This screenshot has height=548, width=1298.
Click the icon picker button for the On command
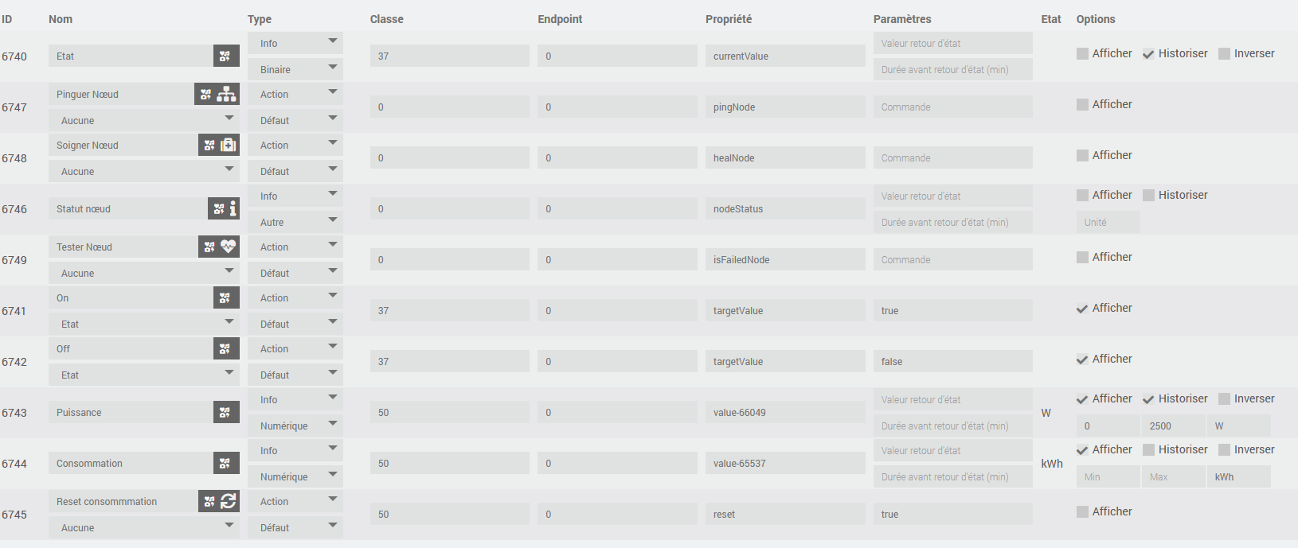[225, 298]
